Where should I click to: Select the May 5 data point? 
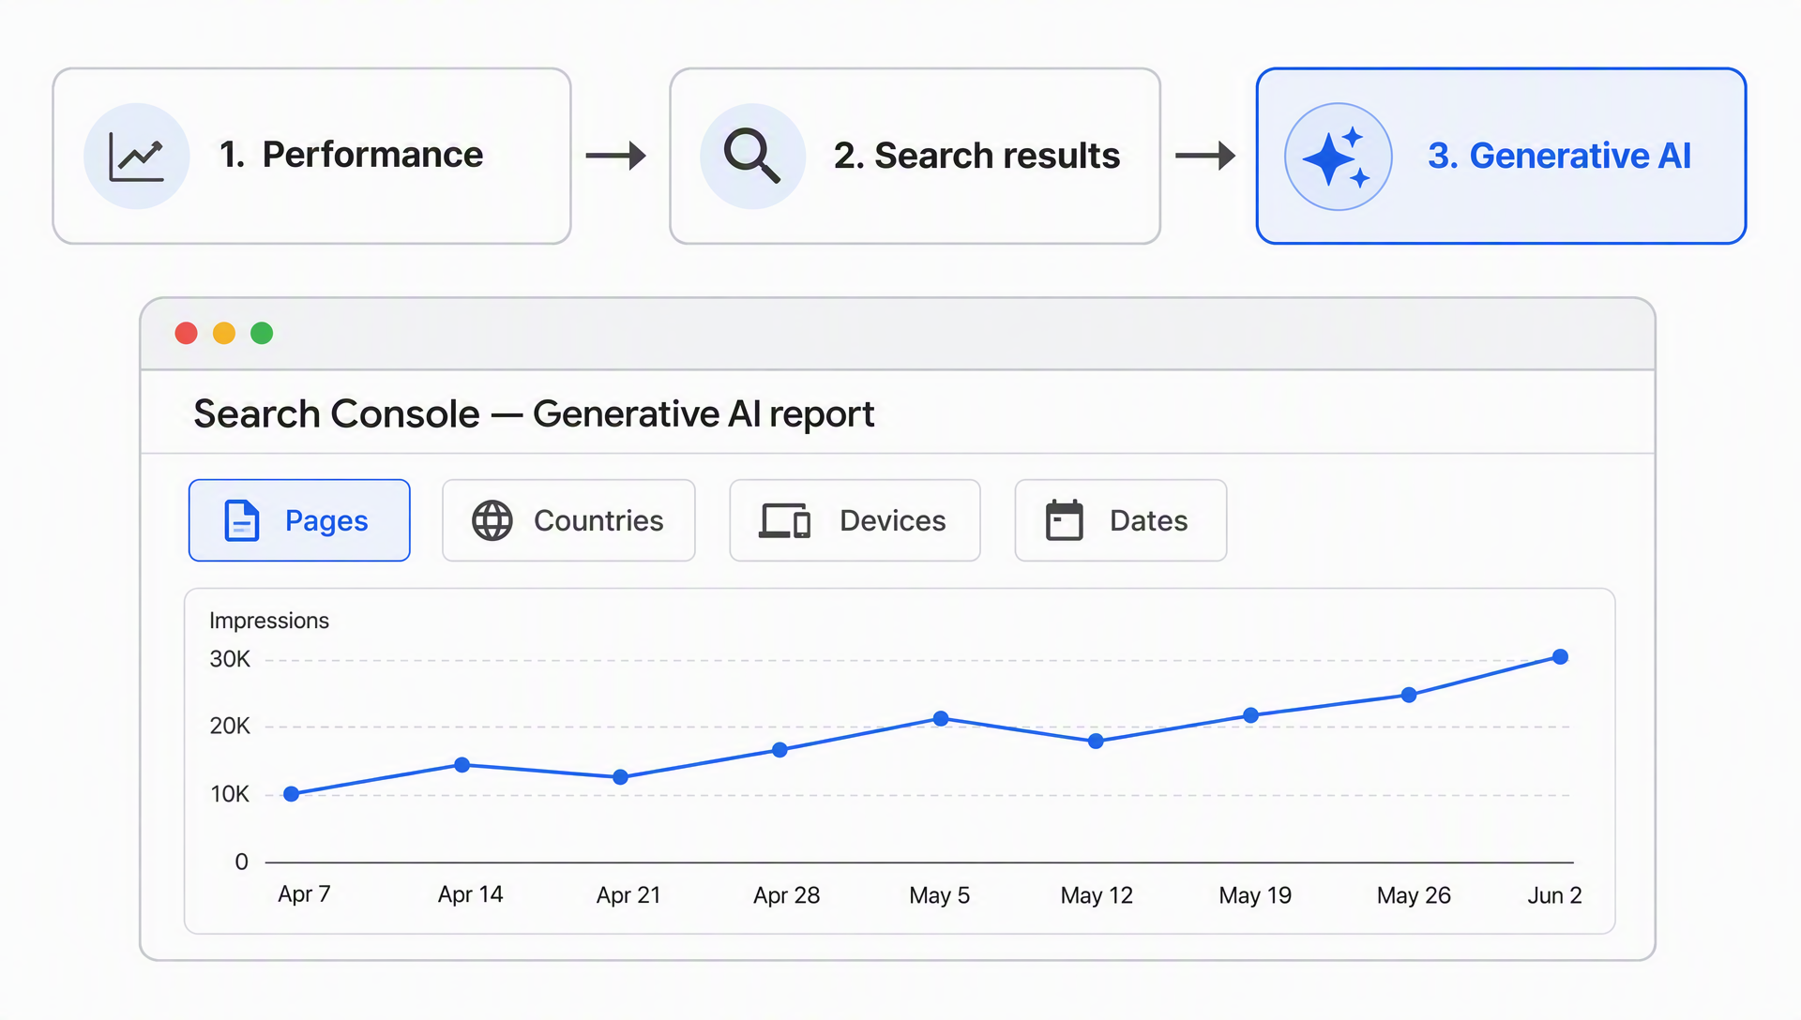(x=942, y=719)
